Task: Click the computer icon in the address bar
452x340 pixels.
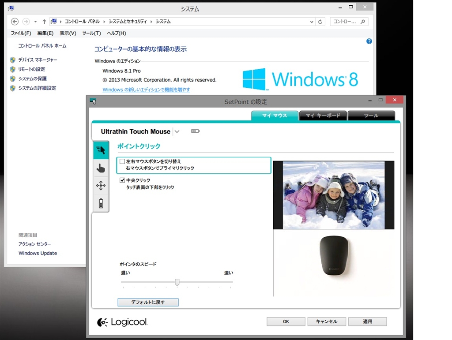Action: [54, 21]
